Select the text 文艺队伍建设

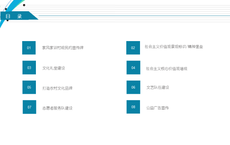158,87
